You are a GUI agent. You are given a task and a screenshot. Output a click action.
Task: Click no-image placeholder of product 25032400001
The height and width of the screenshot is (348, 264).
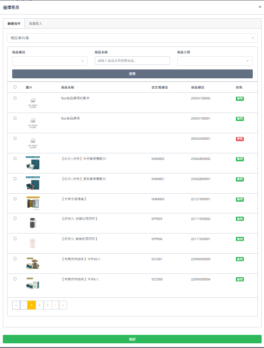33,143
